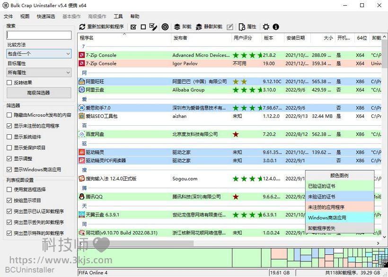Click the edit pencil toolbar icon
This screenshot has width=388, height=277.
click(230, 26)
